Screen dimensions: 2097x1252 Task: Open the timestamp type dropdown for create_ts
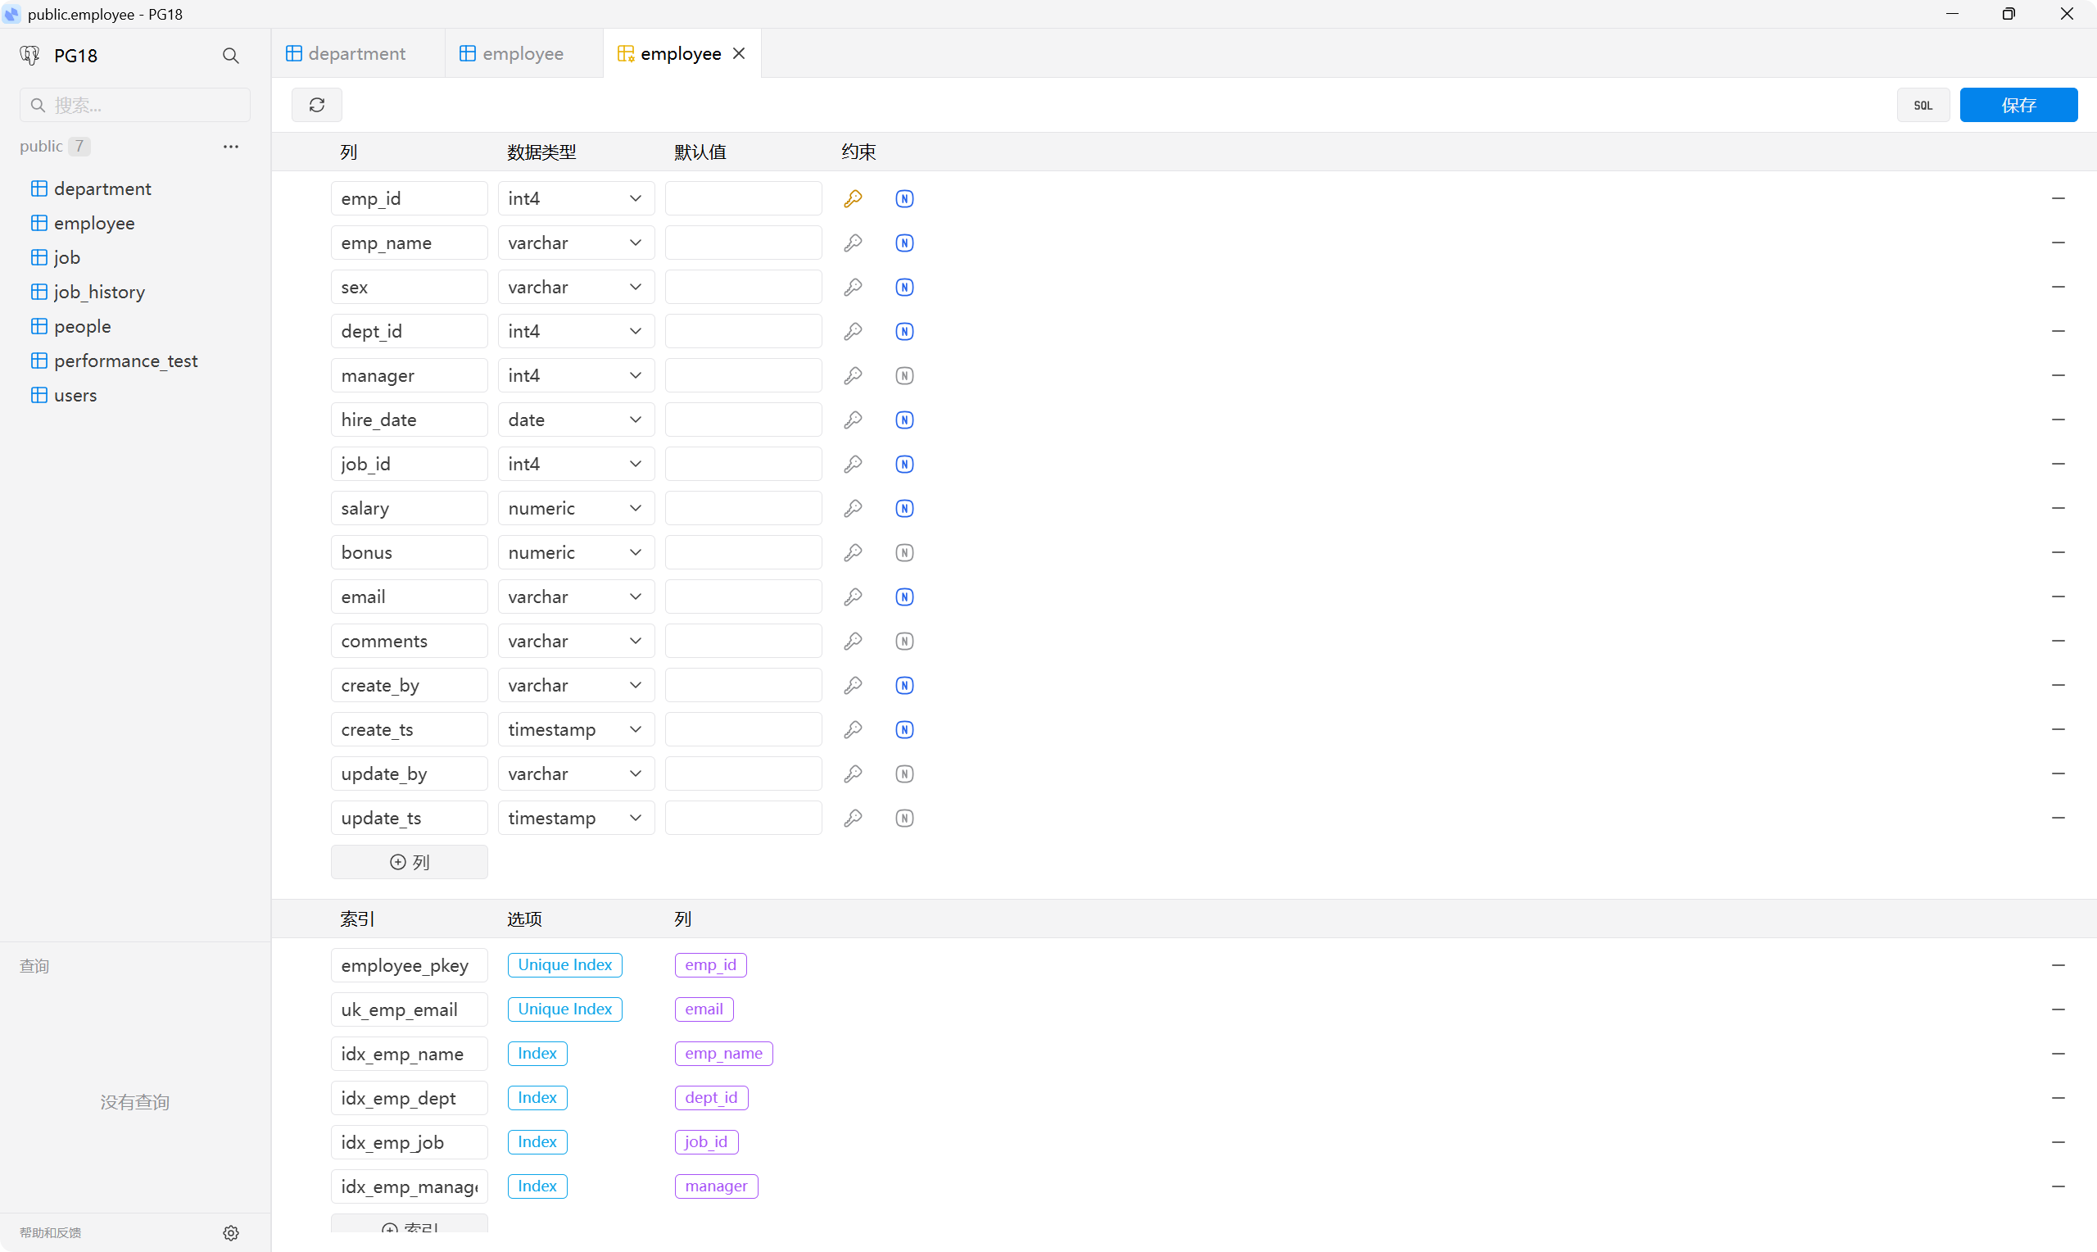point(576,729)
